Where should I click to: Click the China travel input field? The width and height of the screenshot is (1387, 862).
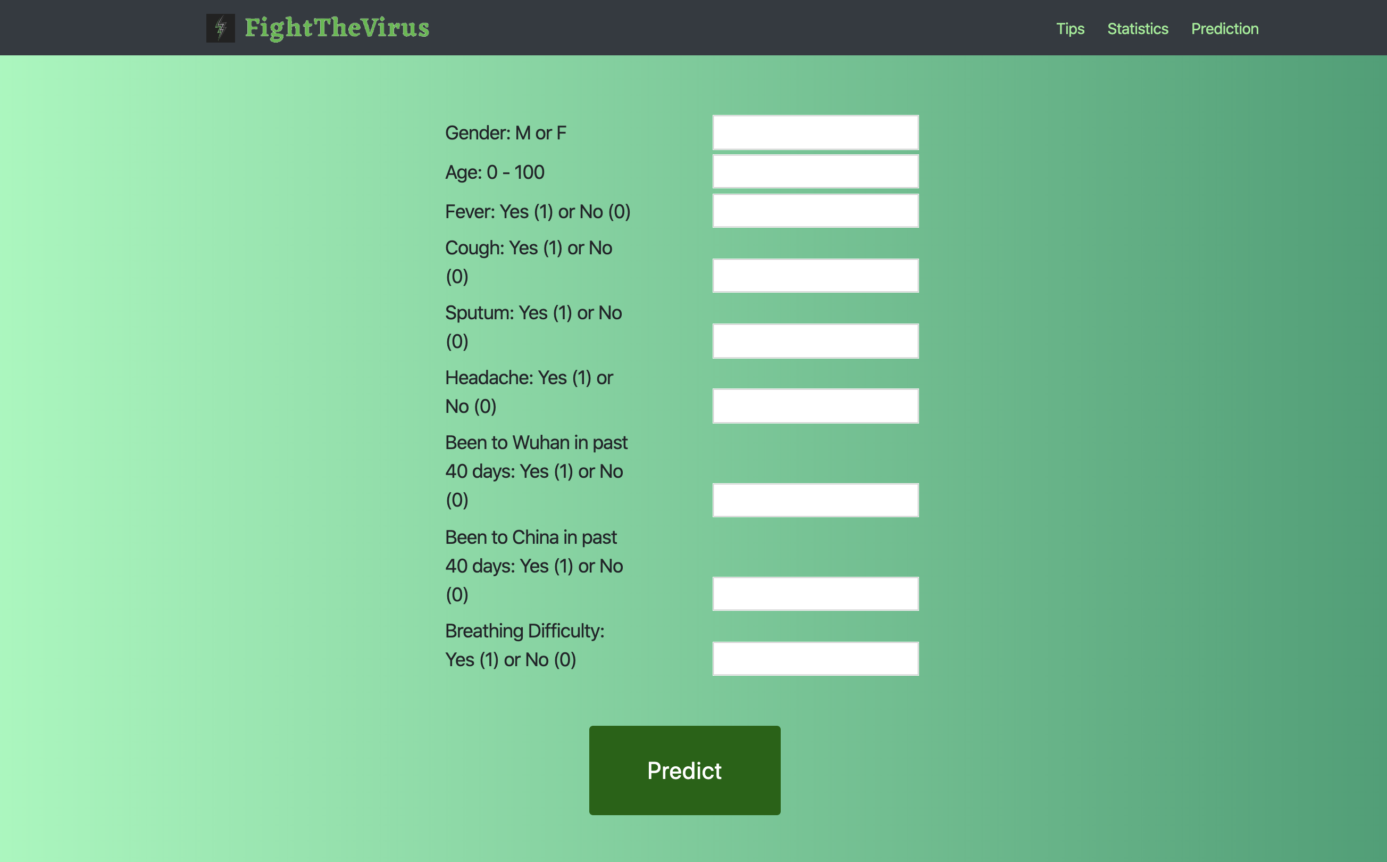[815, 593]
